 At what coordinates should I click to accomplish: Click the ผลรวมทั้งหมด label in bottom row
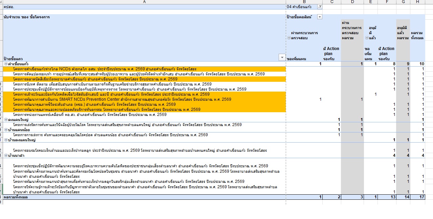16,197
